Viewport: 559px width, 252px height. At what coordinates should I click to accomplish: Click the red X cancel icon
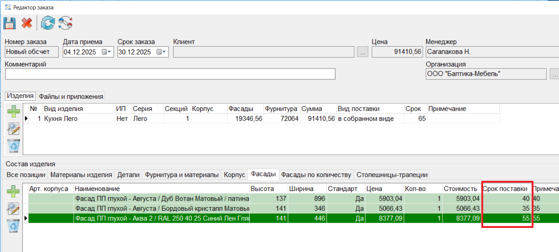tap(27, 23)
